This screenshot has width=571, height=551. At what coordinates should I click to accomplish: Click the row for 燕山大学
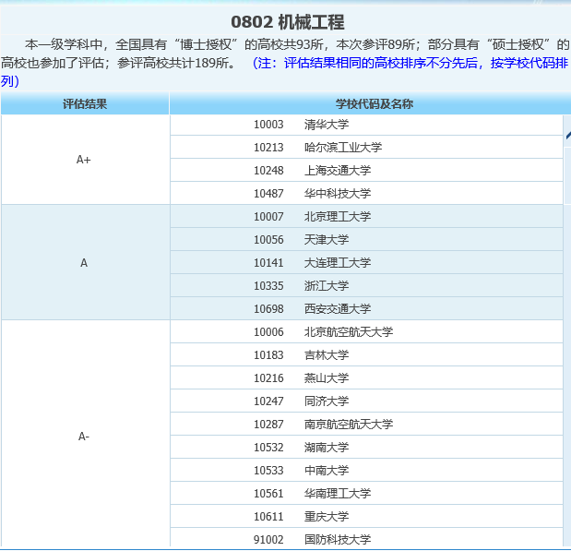pyautogui.click(x=366, y=377)
